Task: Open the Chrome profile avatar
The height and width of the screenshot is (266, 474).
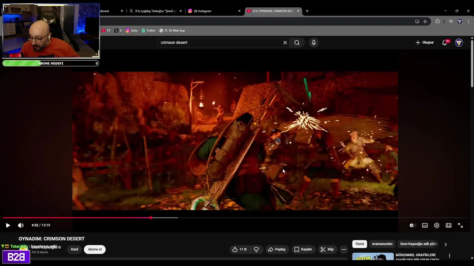Action: coord(460,21)
